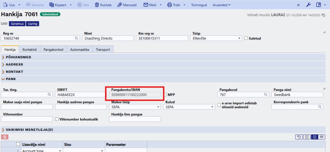Expand the VAIKIMISI MENETLEJA(D) section

tap(163, 130)
